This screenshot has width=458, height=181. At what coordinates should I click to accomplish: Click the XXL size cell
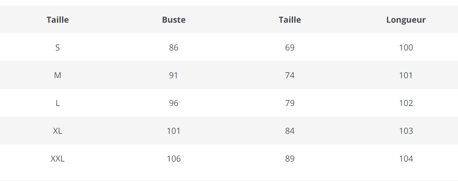click(x=57, y=158)
